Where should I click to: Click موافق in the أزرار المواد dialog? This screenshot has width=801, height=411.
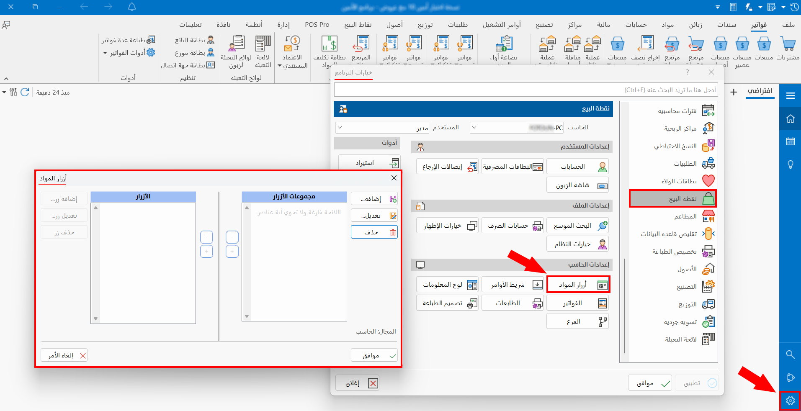point(374,355)
